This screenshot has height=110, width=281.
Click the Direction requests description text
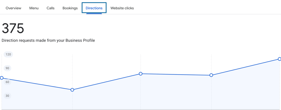pyautogui.click(x=48, y=41)
